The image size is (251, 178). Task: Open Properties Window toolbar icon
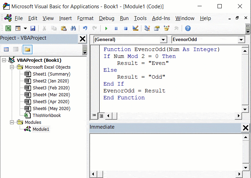click(x=157, y=28)
